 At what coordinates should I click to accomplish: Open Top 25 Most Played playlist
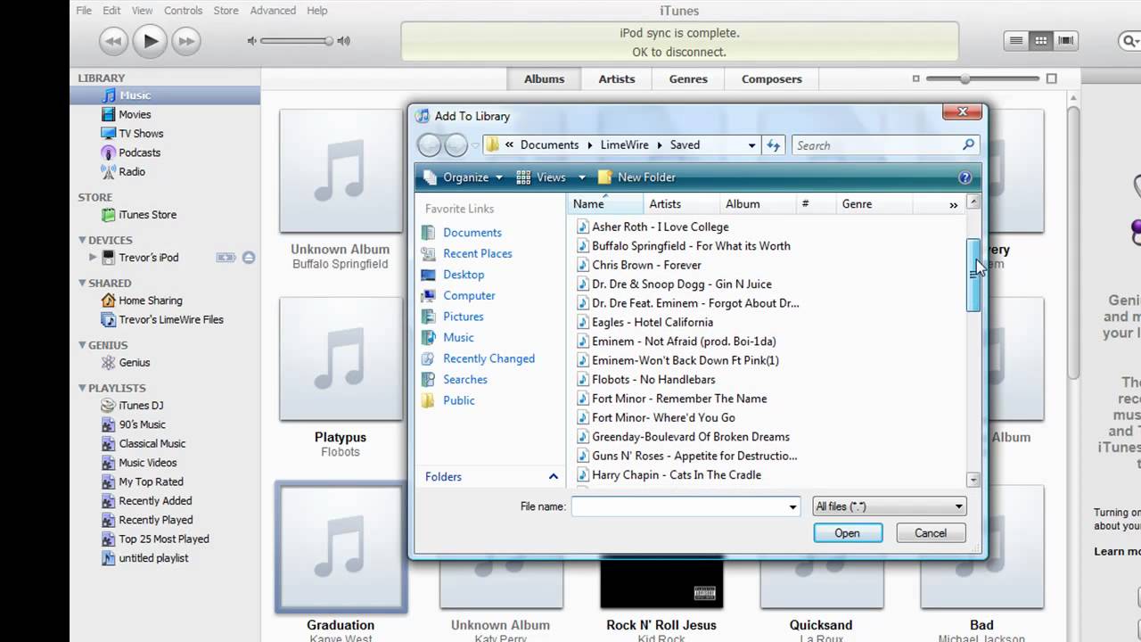click(165, 539)
